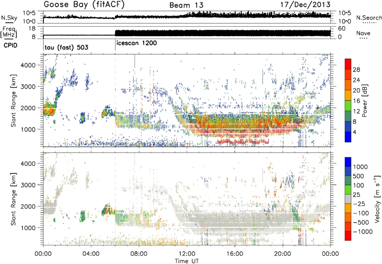Viewport: 382px width, 264px height.
Task: Click the left '10^5' noise axis tick
Action: click(29, 13)
